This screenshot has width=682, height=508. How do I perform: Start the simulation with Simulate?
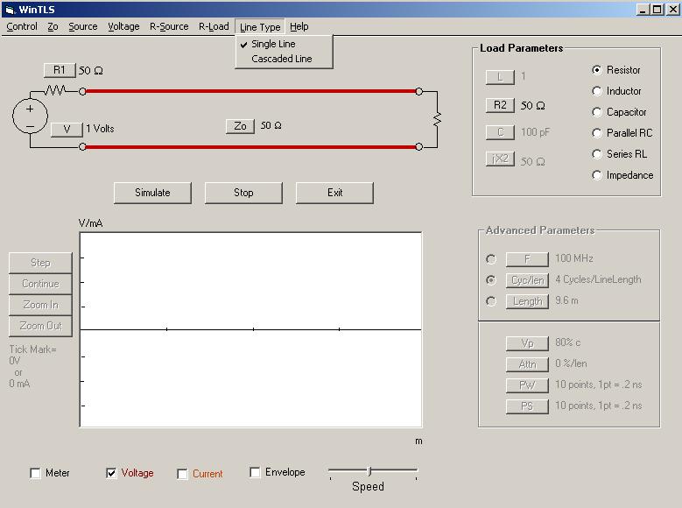(152, 193)
